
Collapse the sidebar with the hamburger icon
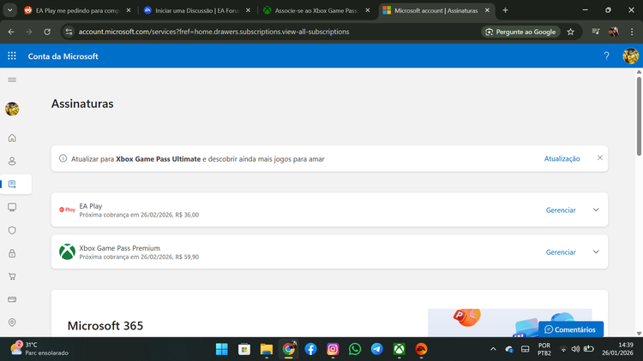pyautogui.click(x=12, y=80)
